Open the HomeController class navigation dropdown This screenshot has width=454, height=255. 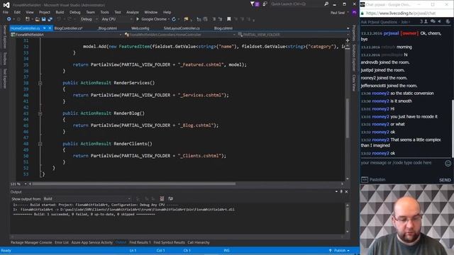(x=179, y=35)
